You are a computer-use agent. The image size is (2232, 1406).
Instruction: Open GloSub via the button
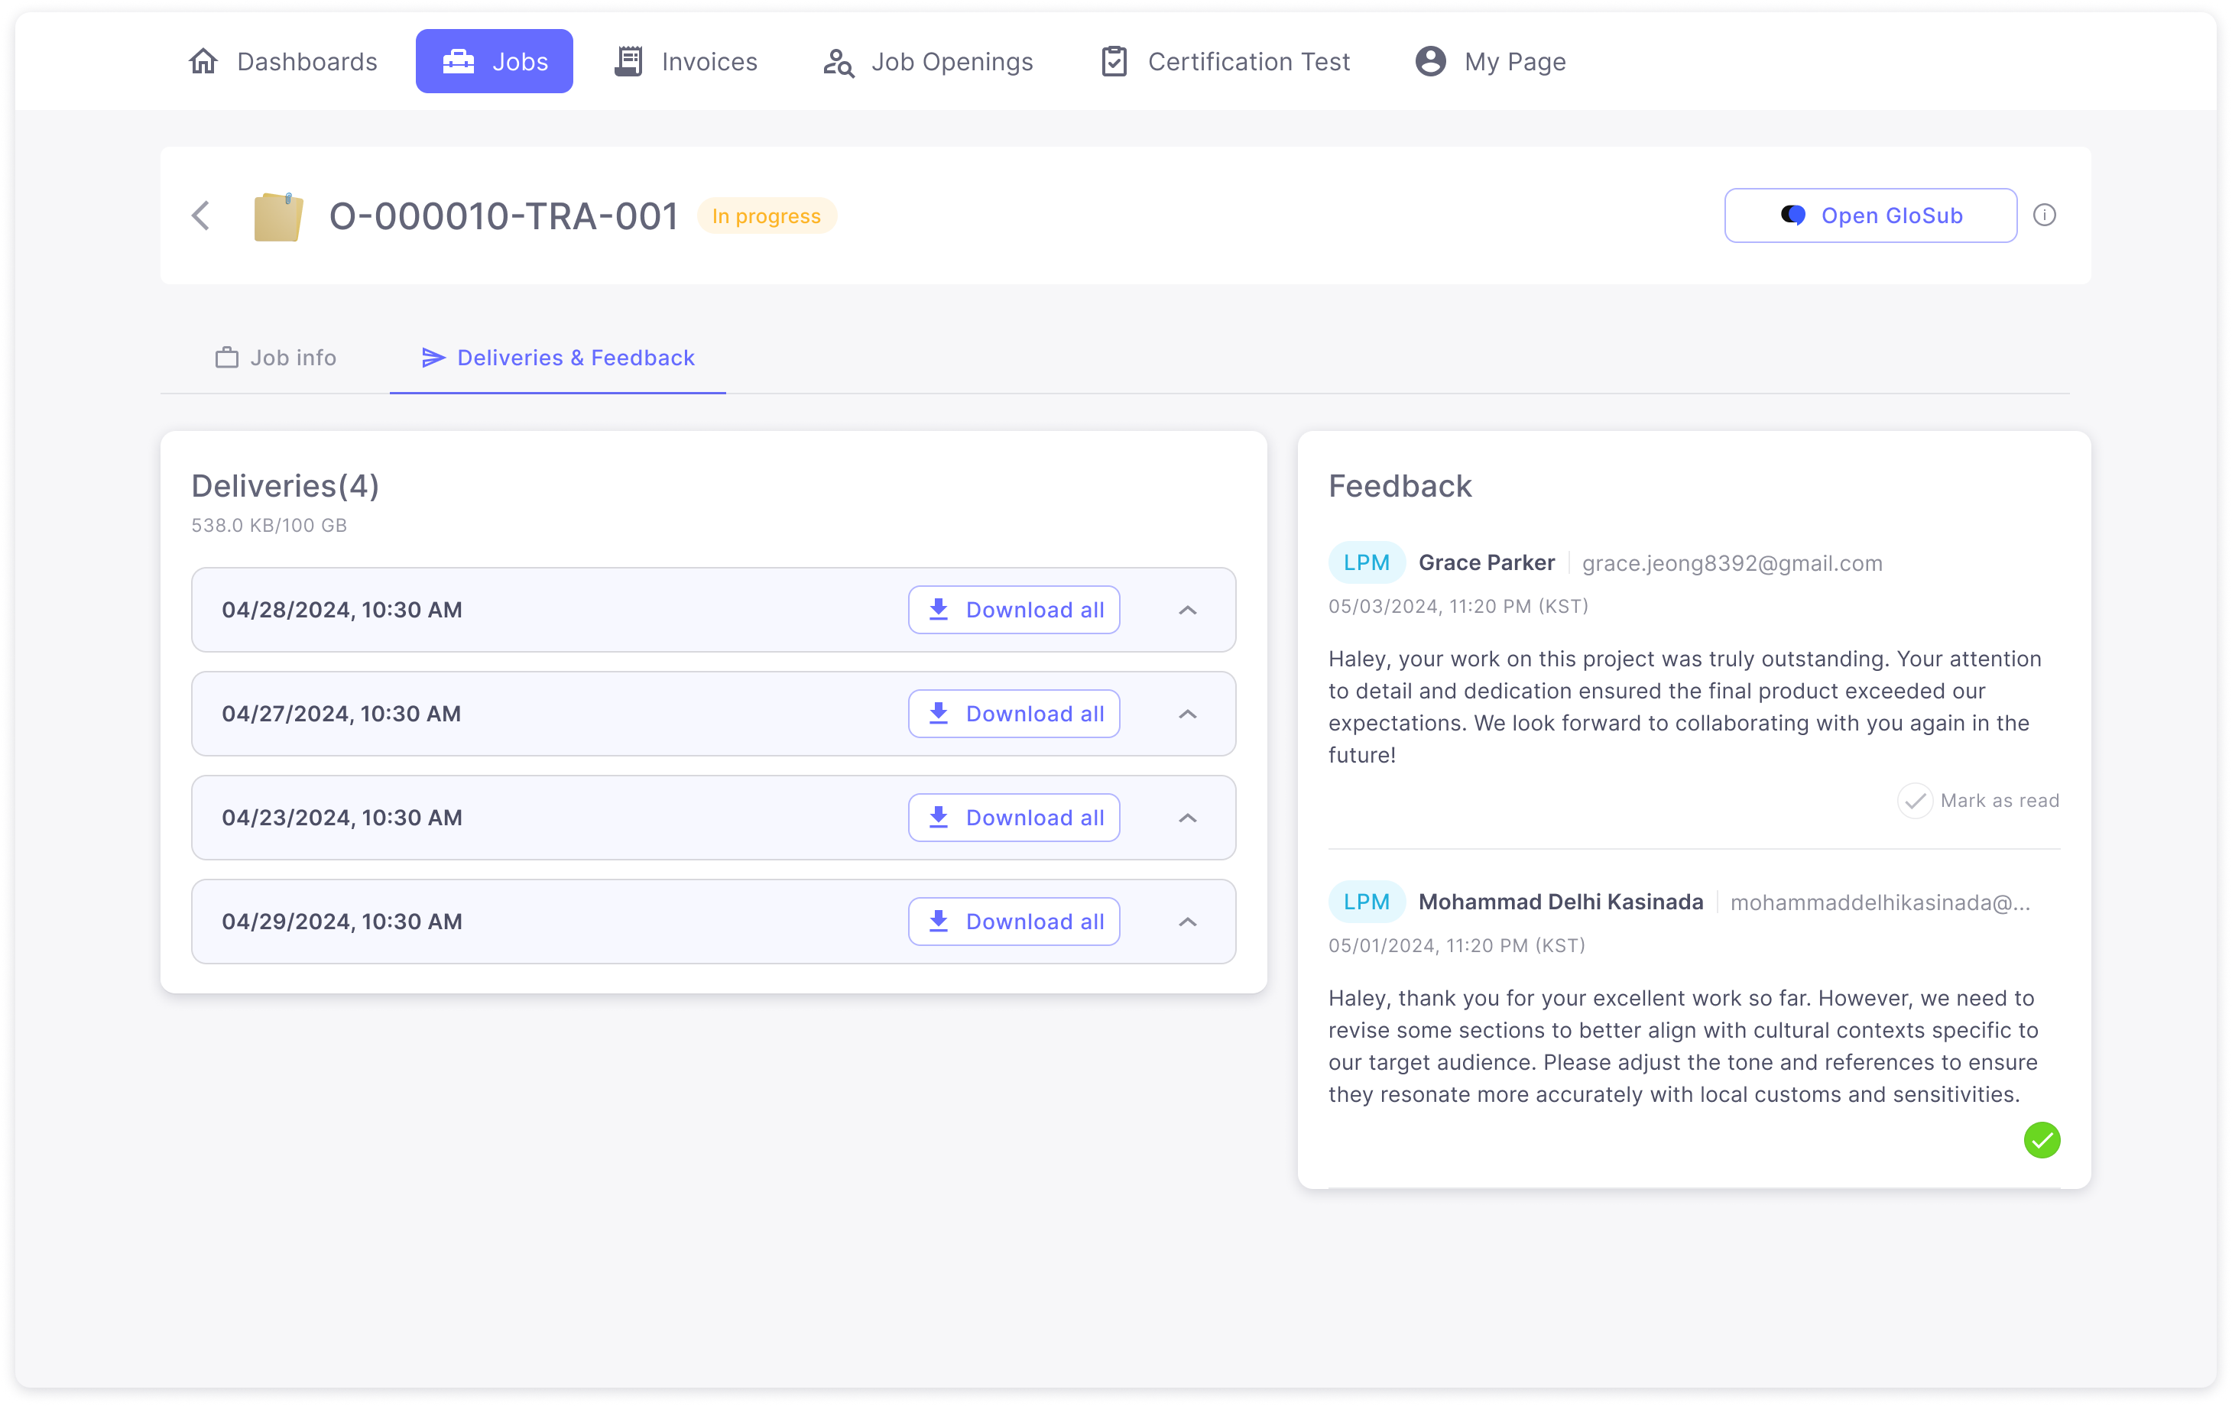(x=1870, y=215)
